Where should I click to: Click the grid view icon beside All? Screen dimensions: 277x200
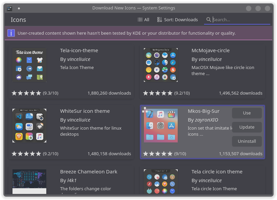pyautogui.click(x=140, y=20)
